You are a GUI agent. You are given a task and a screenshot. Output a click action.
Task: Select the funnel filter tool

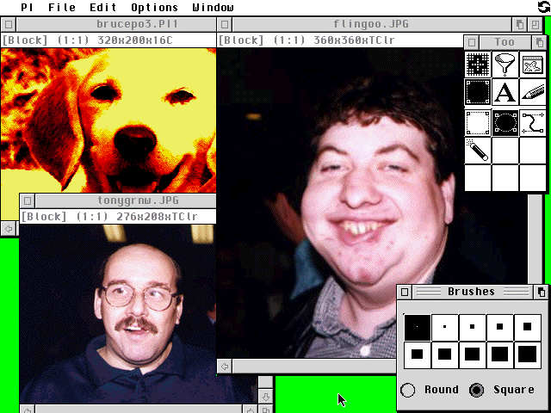click(505, 65)
